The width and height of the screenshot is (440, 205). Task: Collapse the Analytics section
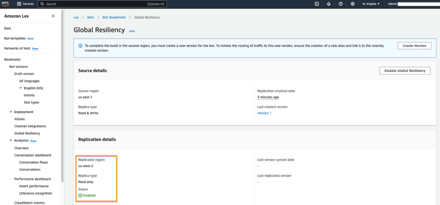coord(11,141)
